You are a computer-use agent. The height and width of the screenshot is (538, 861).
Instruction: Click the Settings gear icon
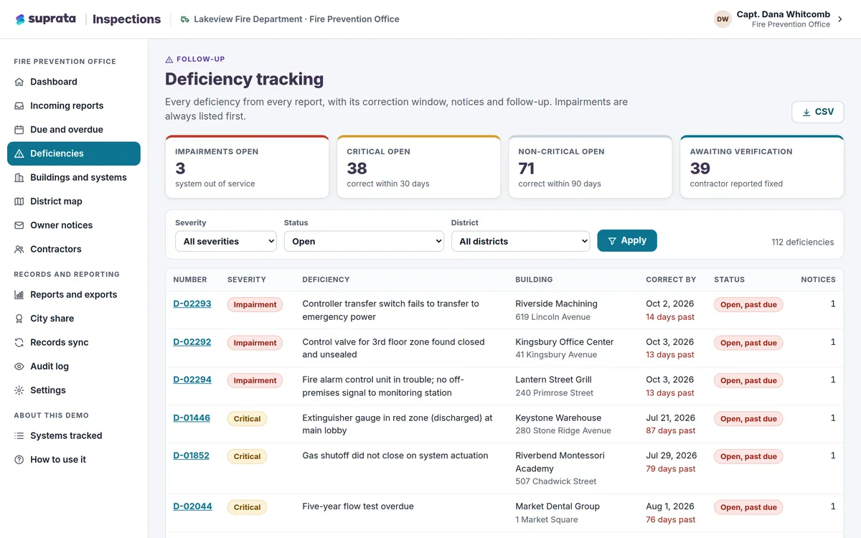tap(19, 390)
